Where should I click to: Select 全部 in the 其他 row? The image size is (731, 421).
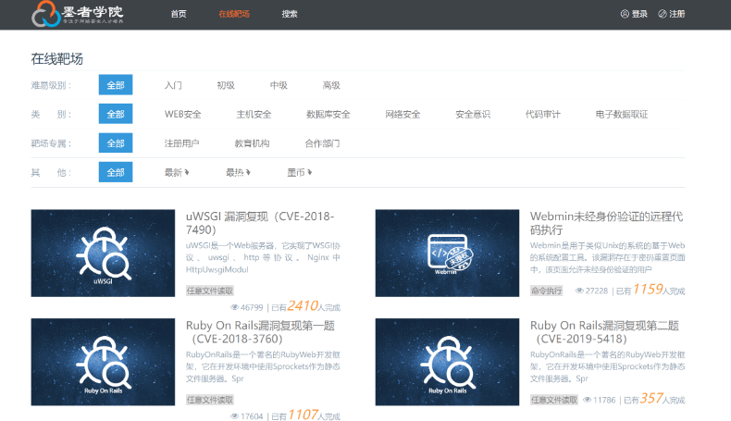pos(116,172)
